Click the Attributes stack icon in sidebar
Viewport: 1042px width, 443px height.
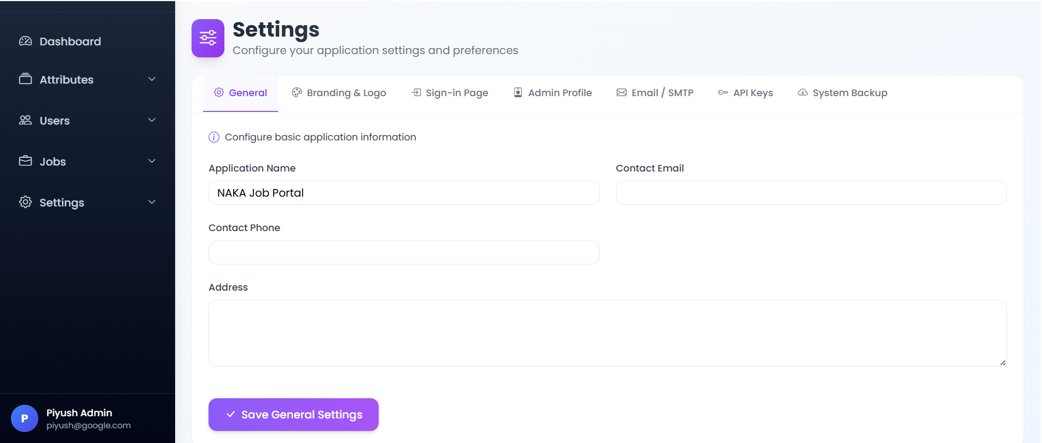click(25, 79)
